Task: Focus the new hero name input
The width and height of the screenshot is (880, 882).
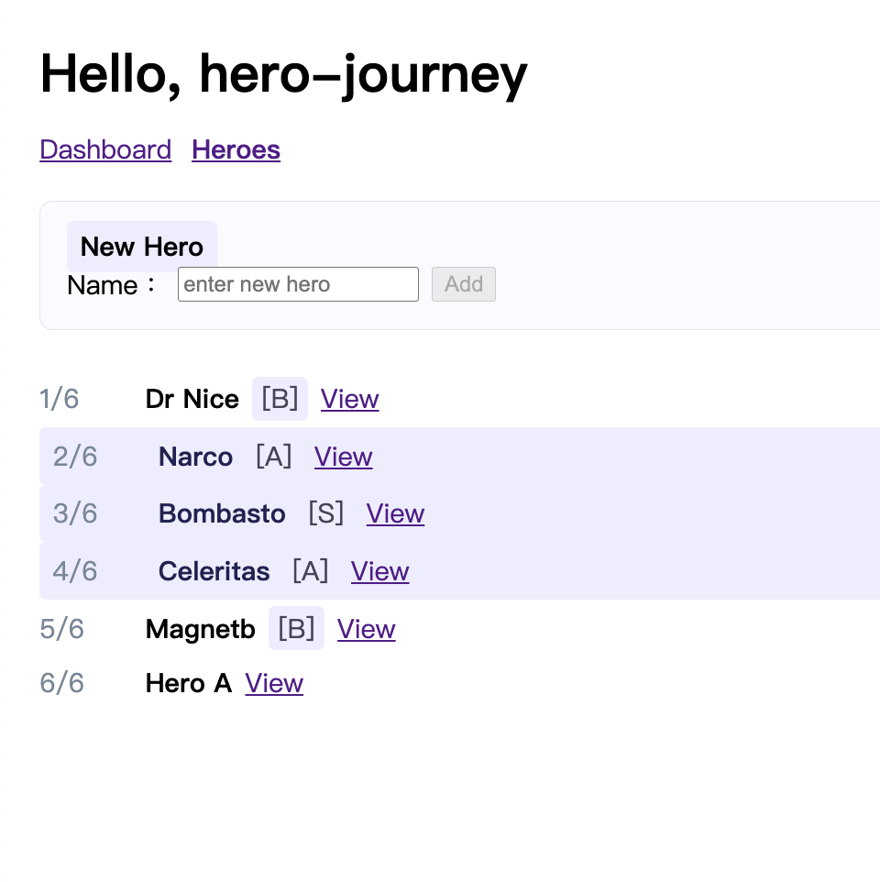Action: pos(298,284)
